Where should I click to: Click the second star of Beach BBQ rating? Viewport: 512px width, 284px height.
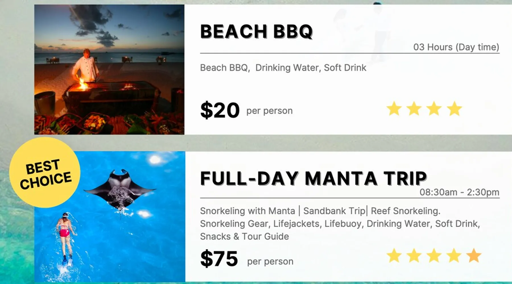click(x=414, y=109)
